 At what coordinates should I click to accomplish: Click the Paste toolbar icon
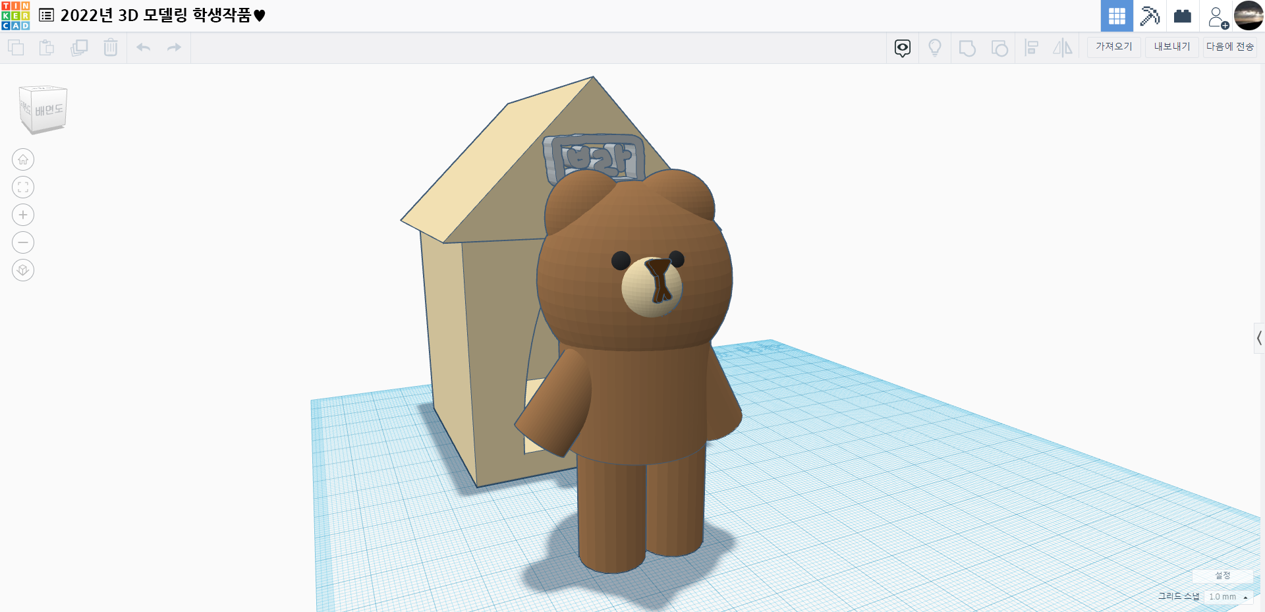tap(47, 47)
